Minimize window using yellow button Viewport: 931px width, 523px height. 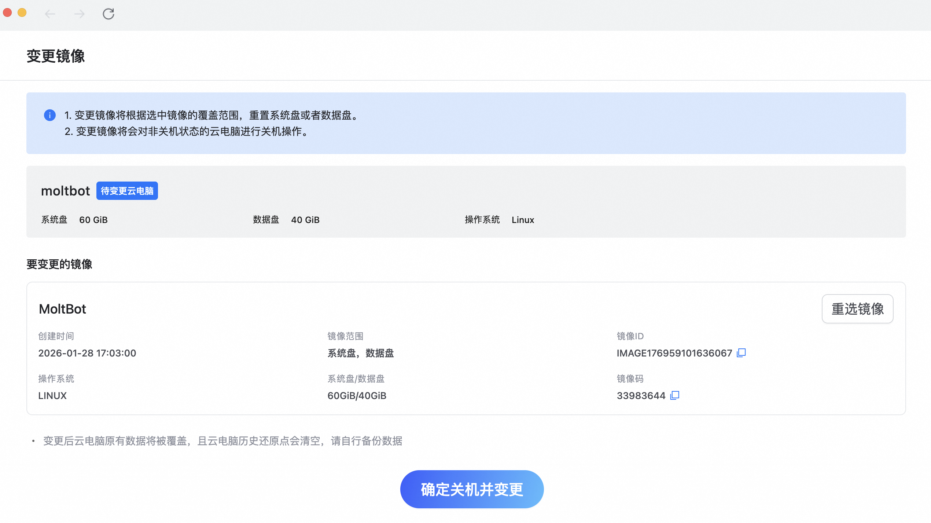(22, 13)
